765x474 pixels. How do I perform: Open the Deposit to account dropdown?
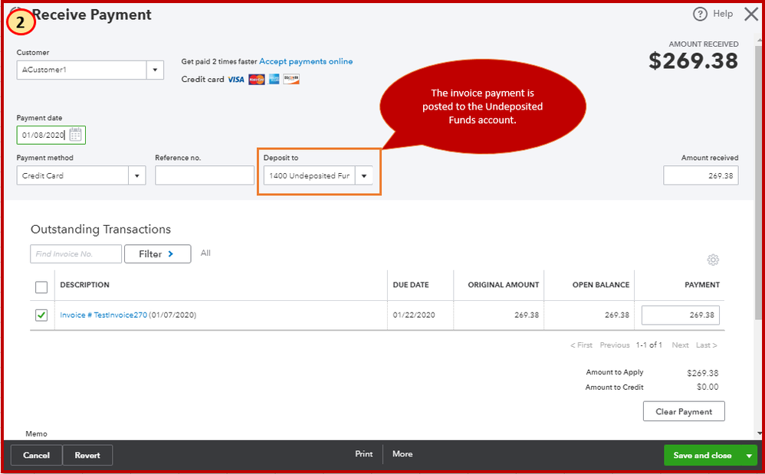[364, 175]
